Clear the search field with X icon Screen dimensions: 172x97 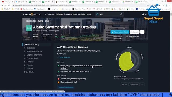pos(121,14)
